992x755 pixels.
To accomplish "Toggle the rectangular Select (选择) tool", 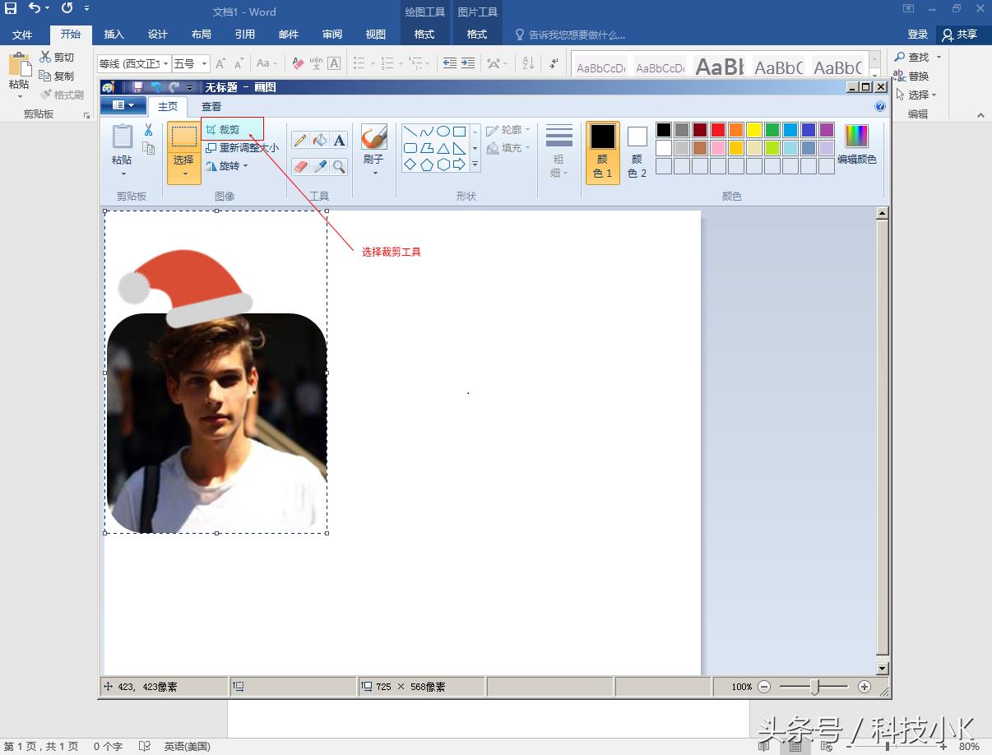I will point(183,137).
